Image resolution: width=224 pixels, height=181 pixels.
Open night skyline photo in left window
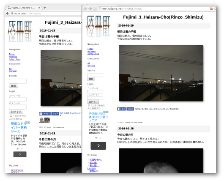point(61,78)
